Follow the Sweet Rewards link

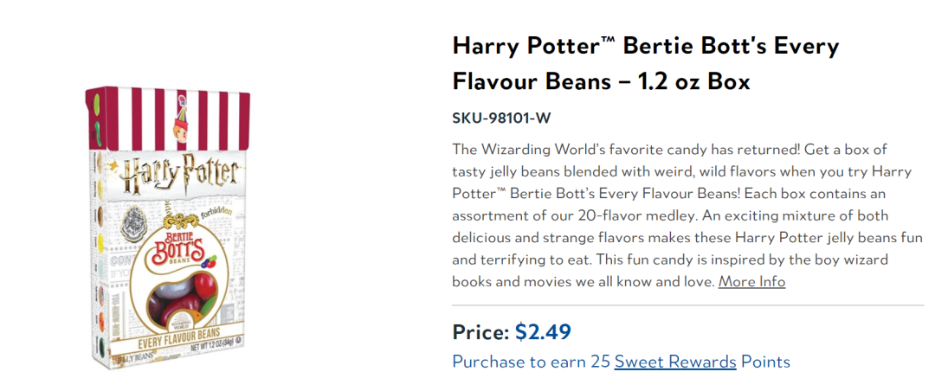coord(675,362)
